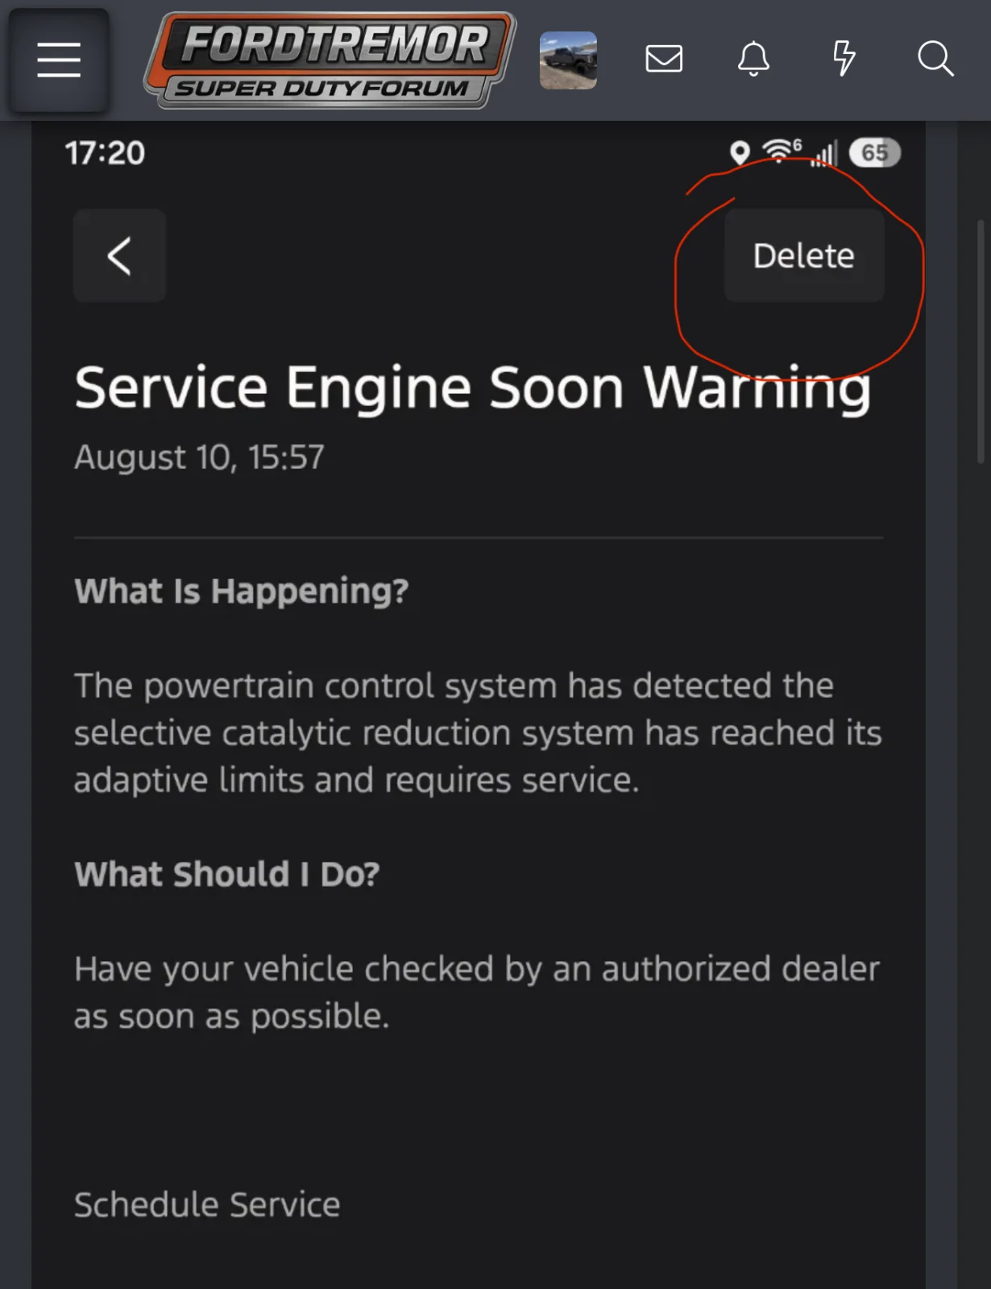Click the lightning bolt what's new icon

[844, 59]
